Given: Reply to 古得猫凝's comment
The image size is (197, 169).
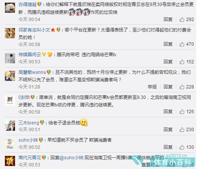Looking at the screenshot, I should (x=168, y=19).
